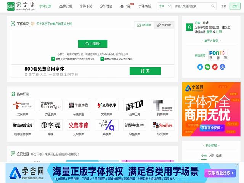Viewport: 244px width, 183px height.
Task: Open the 品牌识别 nav menu
Action: click(66, 6)
